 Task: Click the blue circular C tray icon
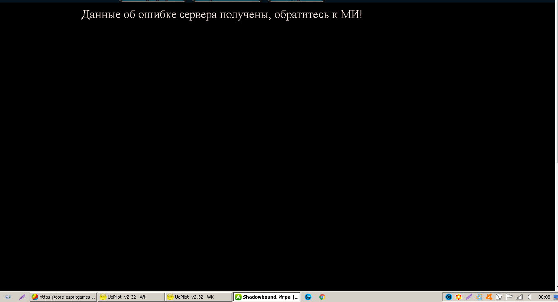448,297
